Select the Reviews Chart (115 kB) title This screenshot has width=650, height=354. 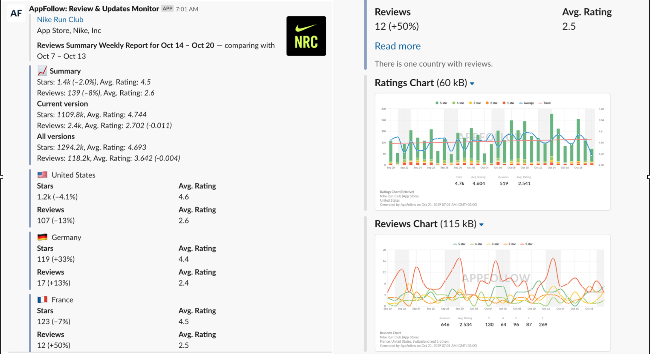point(426,224)
